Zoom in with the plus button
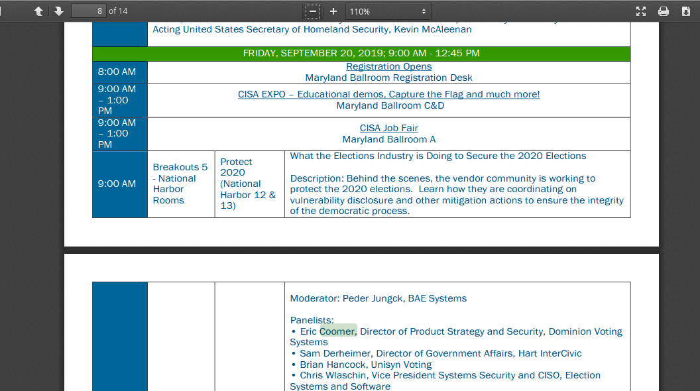This screenshot has width=700, height=391. tap(333, 11)
